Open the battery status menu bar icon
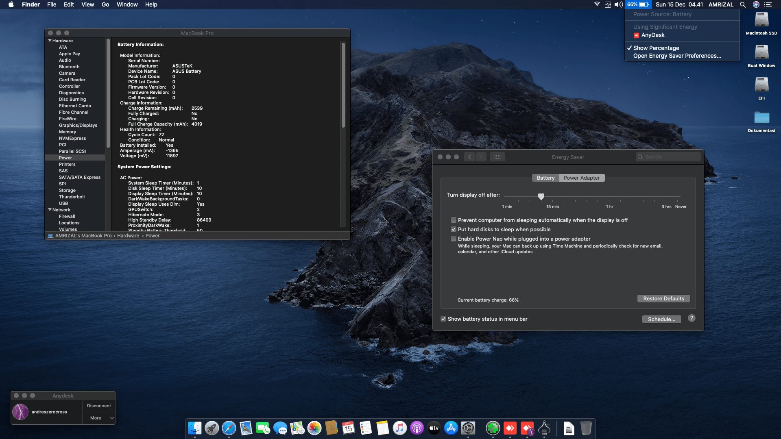The height and width of the screenshot is (439, 781). click(638, 4)
